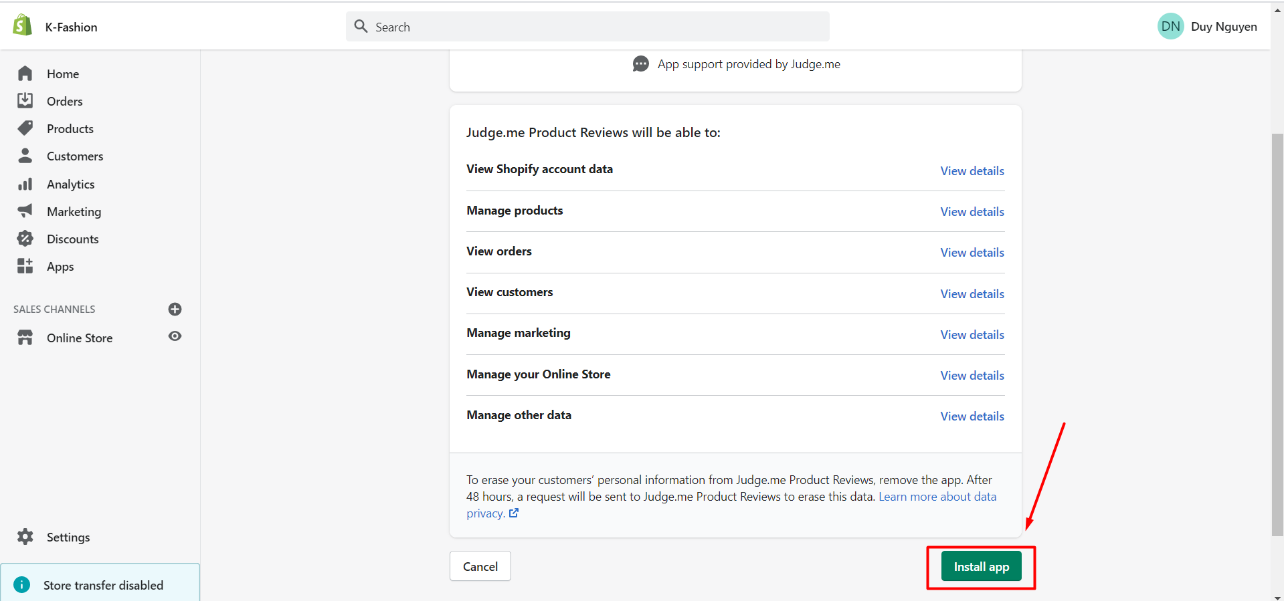1284x601 pixels.
Task: Click the scrollbar down arrow
Action: (x=1277, y=597)
